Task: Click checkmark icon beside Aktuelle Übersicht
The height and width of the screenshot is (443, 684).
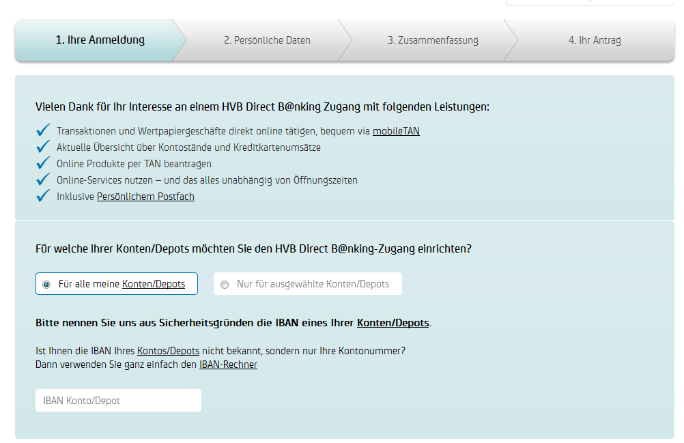Action: coord(43,147)
